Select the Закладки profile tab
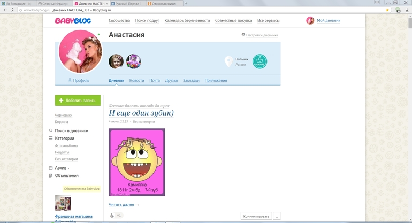This screenshot has height=223, width=412. click(x=191, y=80)
